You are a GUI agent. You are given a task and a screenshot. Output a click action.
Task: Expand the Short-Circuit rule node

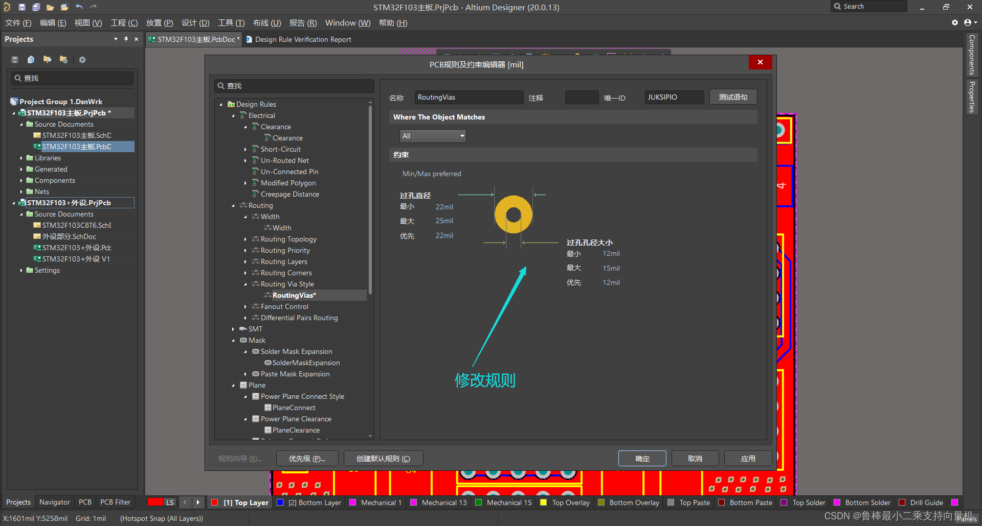tap(245, 150)
